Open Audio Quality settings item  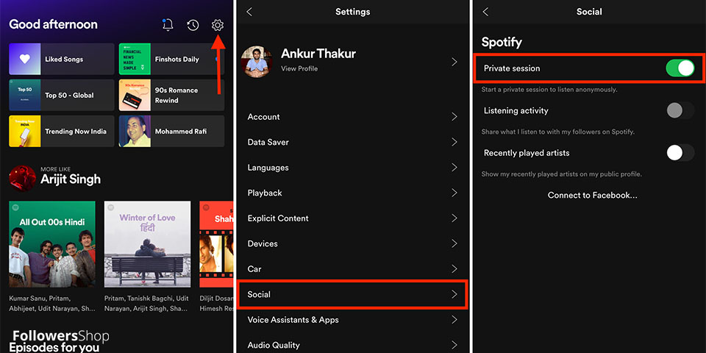click(352, 345)
